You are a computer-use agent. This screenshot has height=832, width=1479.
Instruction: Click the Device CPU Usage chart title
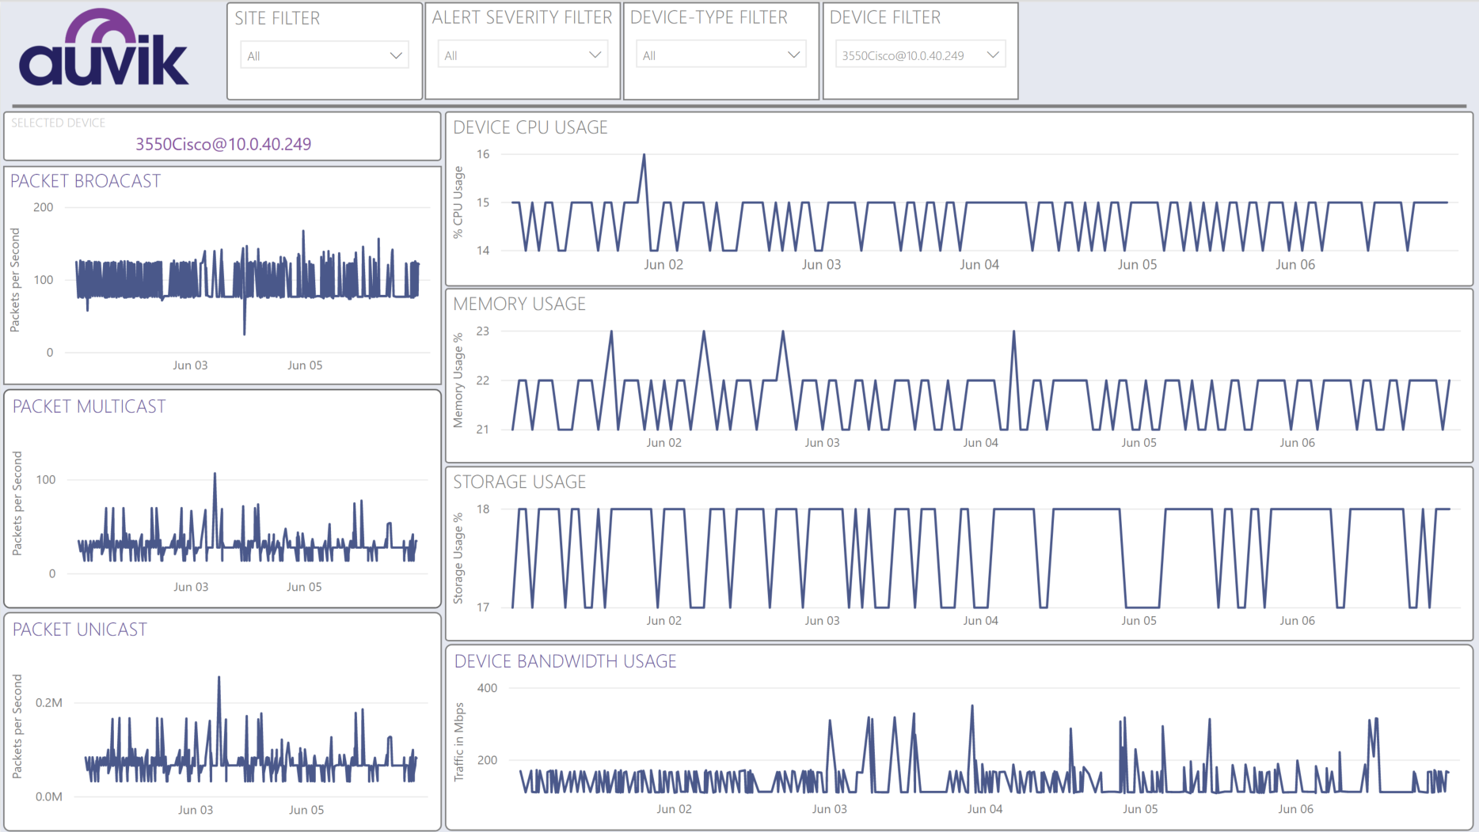tap(530, 127)
